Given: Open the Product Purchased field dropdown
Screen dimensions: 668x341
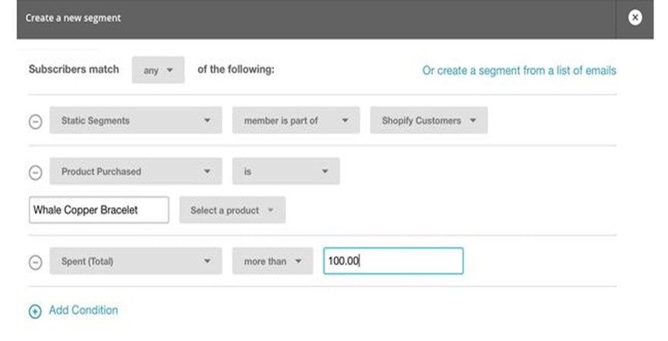Looking at the screenshot, I should 135,172.
